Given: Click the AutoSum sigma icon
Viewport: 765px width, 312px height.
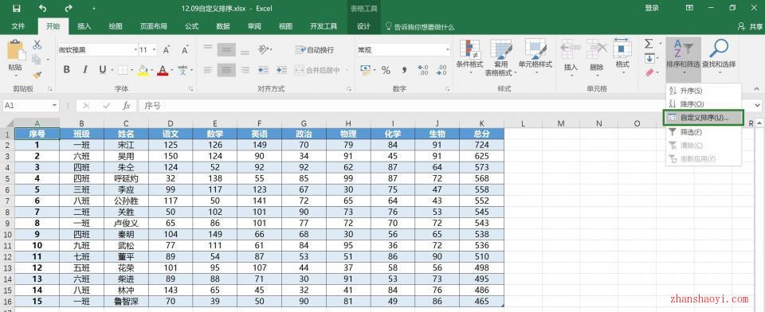Looking at the screenshot, I should point(649,44).
